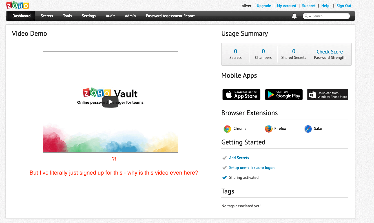Screen dimensions: 374x223
Task: Click the notification bell icon
Action: [294, 16]
